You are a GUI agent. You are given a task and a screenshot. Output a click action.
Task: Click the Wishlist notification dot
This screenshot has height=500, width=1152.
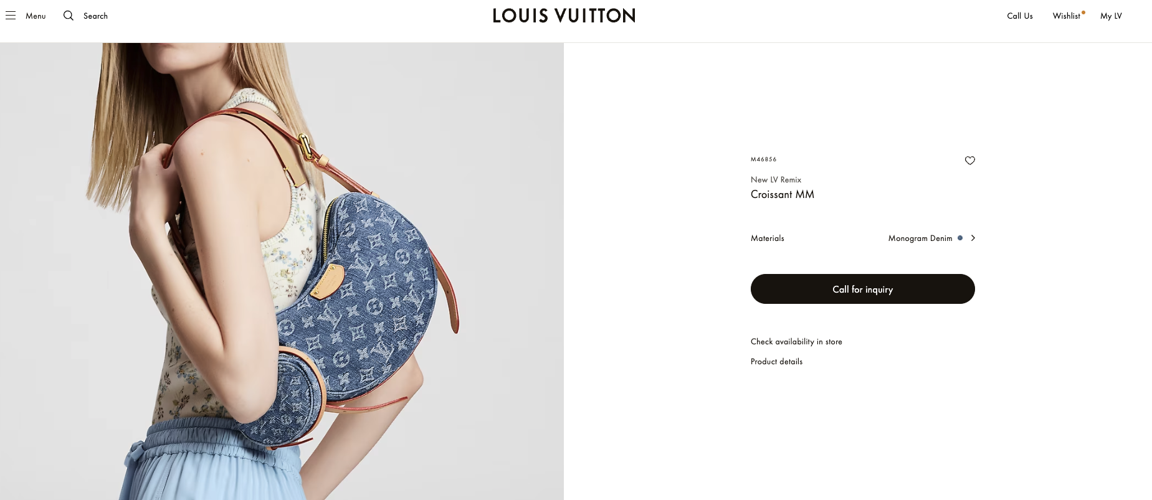point(1083,12)
